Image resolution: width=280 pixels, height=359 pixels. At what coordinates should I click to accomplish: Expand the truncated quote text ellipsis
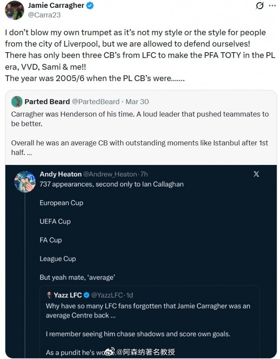click(x=29, y=153)
